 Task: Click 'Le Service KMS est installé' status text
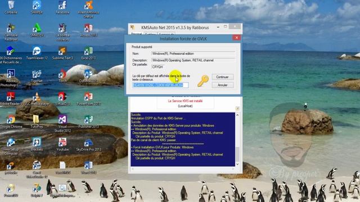pyautogui.click(x=185, y=101)
